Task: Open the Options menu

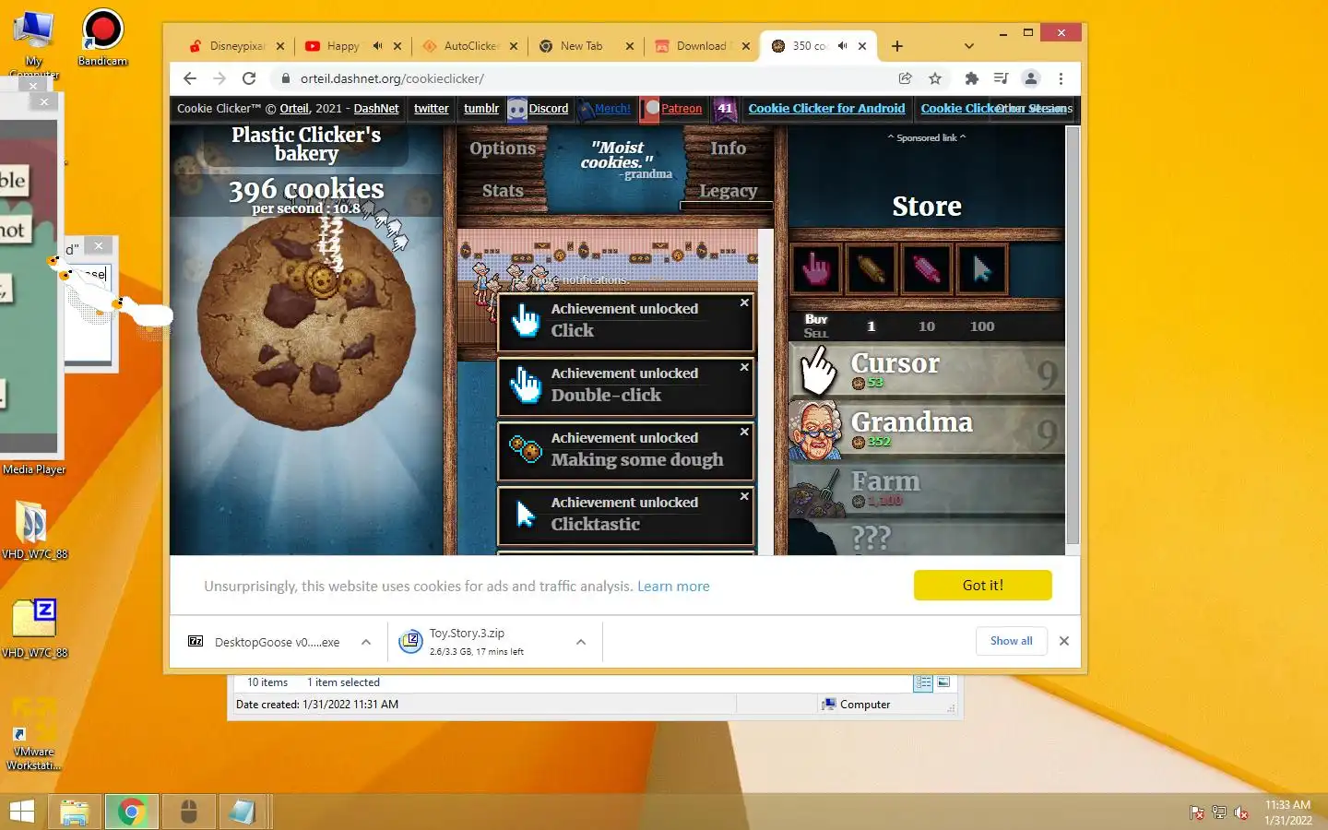Action: tap(503, 148)
